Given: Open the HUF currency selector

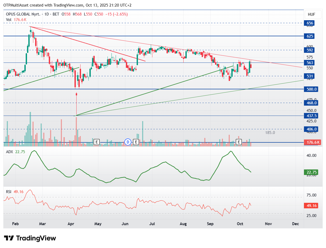Looking at the screenshot, I should click(311, 14).
